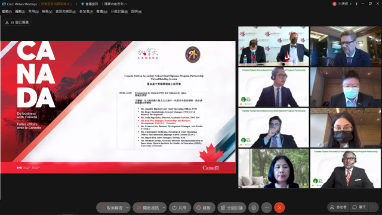The image size is (382, 215).
Task: Open the 檢視 (View) menu
Action: pos(47,11)
